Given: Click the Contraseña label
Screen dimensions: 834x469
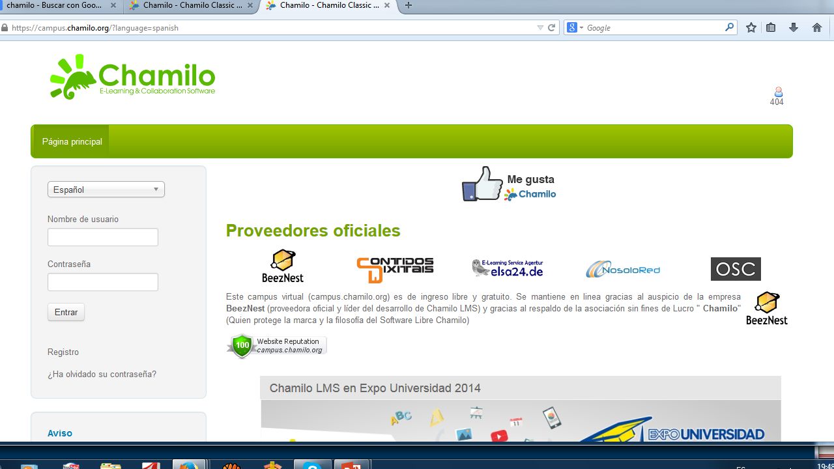Looking at the screenshot, I should [69, 264].
